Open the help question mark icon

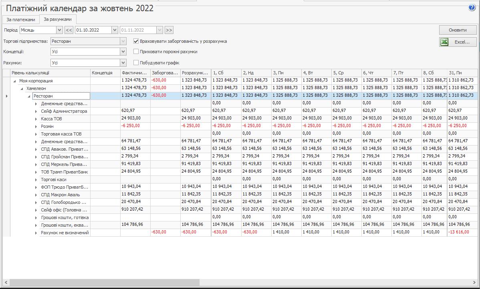[x=472, y=8]
